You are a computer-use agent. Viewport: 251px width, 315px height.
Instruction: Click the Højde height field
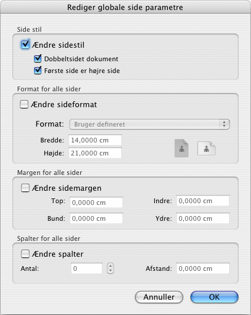coord(95,153)
